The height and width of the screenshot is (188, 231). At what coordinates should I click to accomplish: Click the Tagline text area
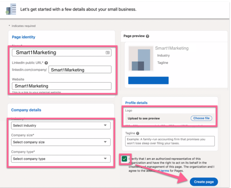(x=170, y=141)
